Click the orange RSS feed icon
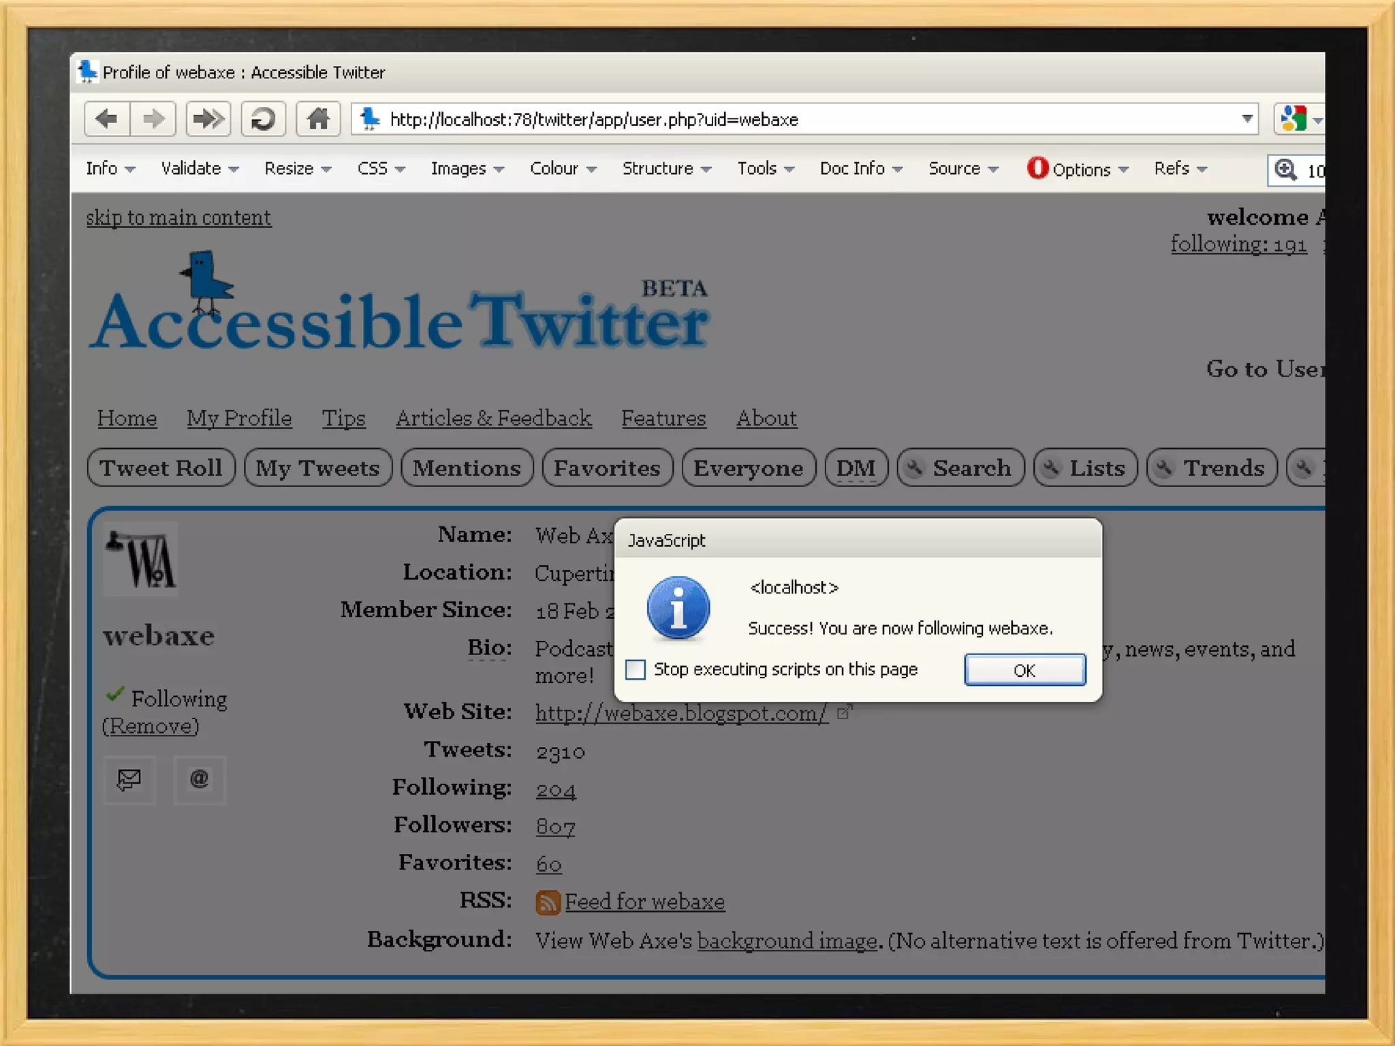This screenshot has width=1395, height=1046. [548, 902]
